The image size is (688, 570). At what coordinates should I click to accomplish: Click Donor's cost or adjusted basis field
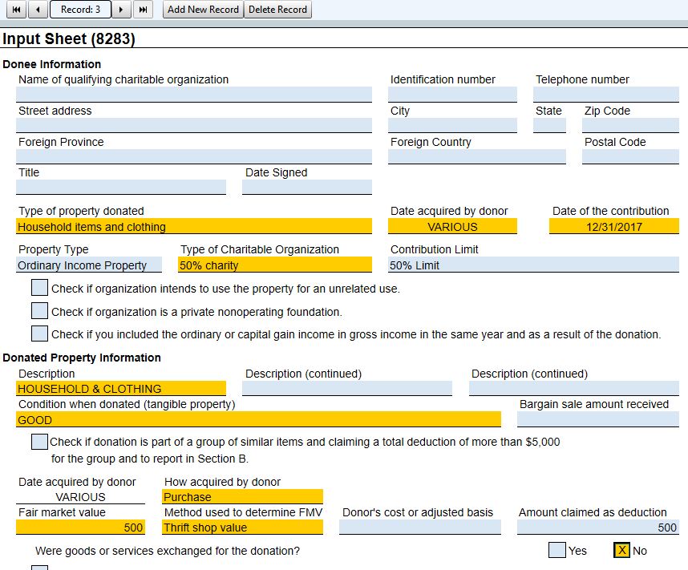point(420,527)
